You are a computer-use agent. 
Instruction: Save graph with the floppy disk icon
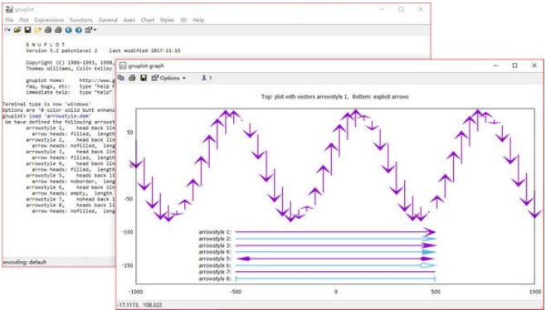click(143, 78)
